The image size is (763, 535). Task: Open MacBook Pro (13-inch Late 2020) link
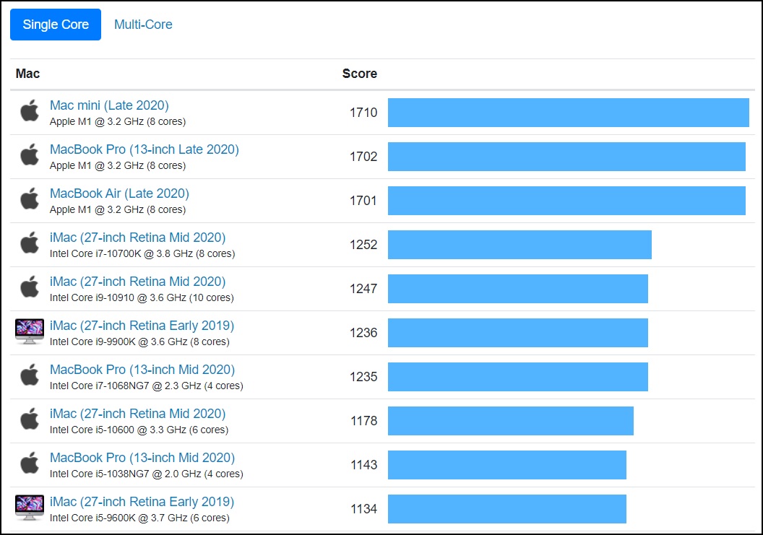click(144, 149)
